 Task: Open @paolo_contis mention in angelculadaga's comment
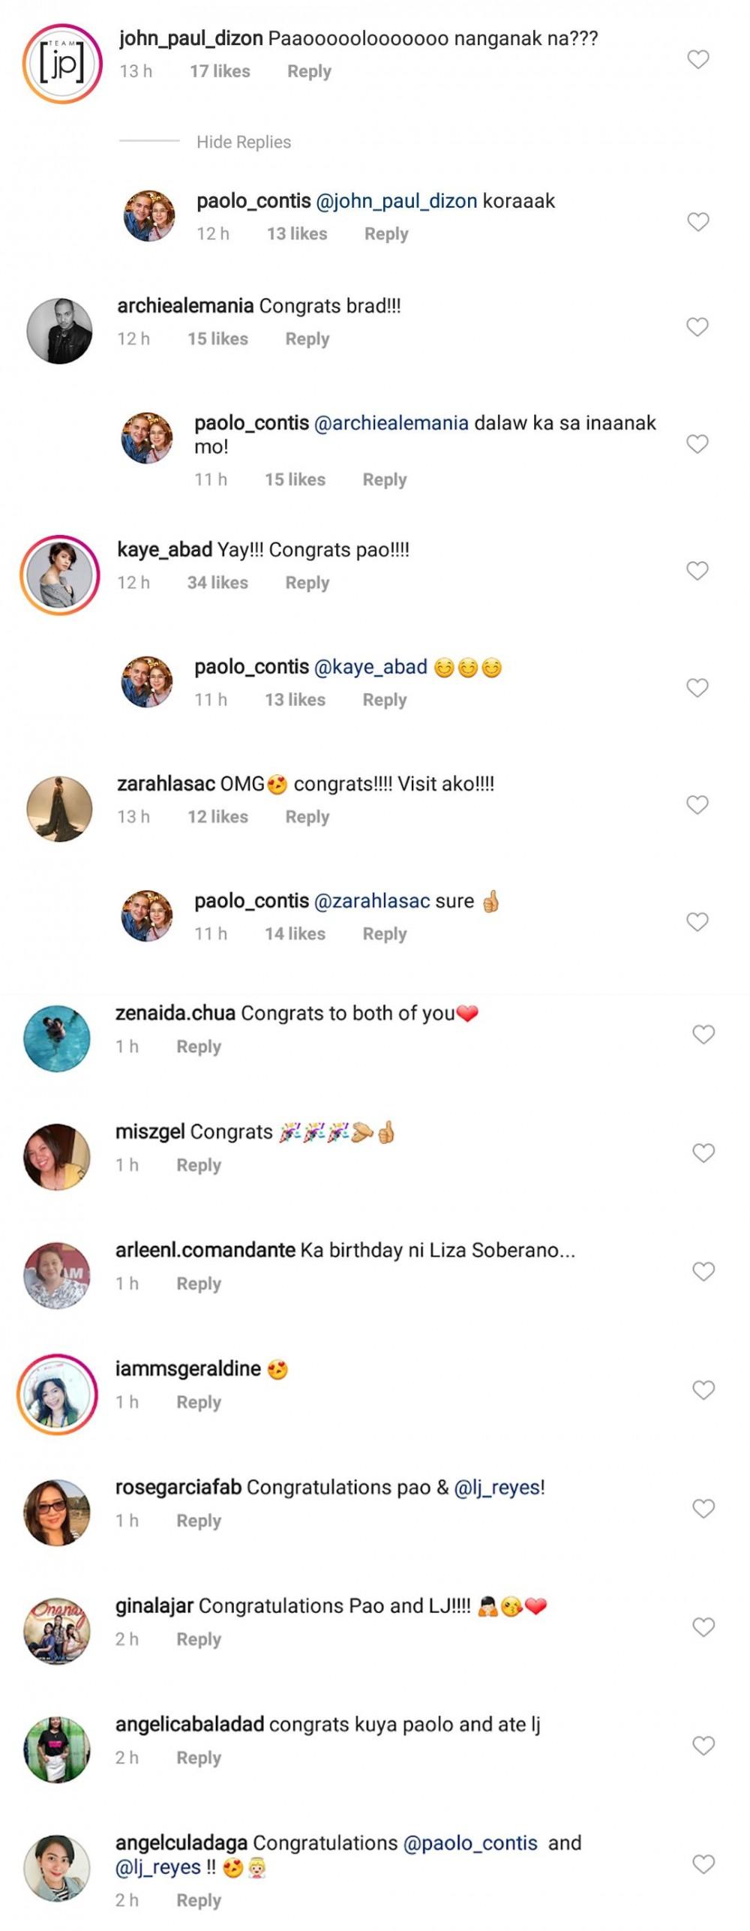pos(470,1843)
